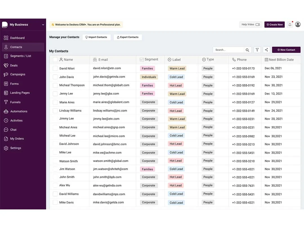Open notifications via the bell icon
Viewport: 304px width, 228px height.
(290, 24)
